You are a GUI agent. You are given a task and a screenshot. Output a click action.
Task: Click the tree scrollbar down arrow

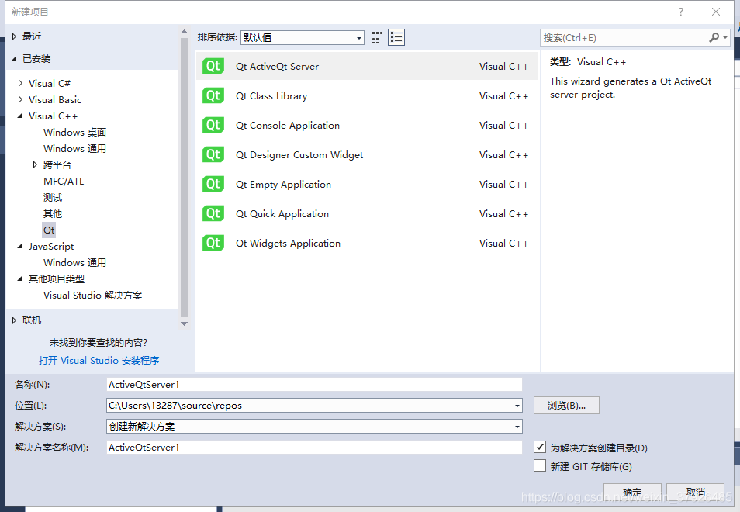click(184, 323)
